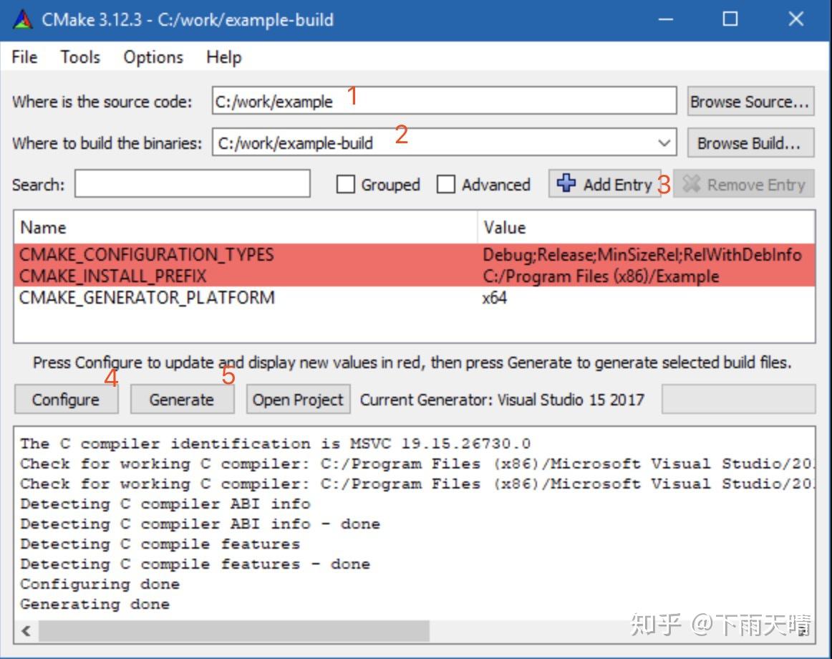
Task: Click the Open Project button
Action: [x=298, y=399]
